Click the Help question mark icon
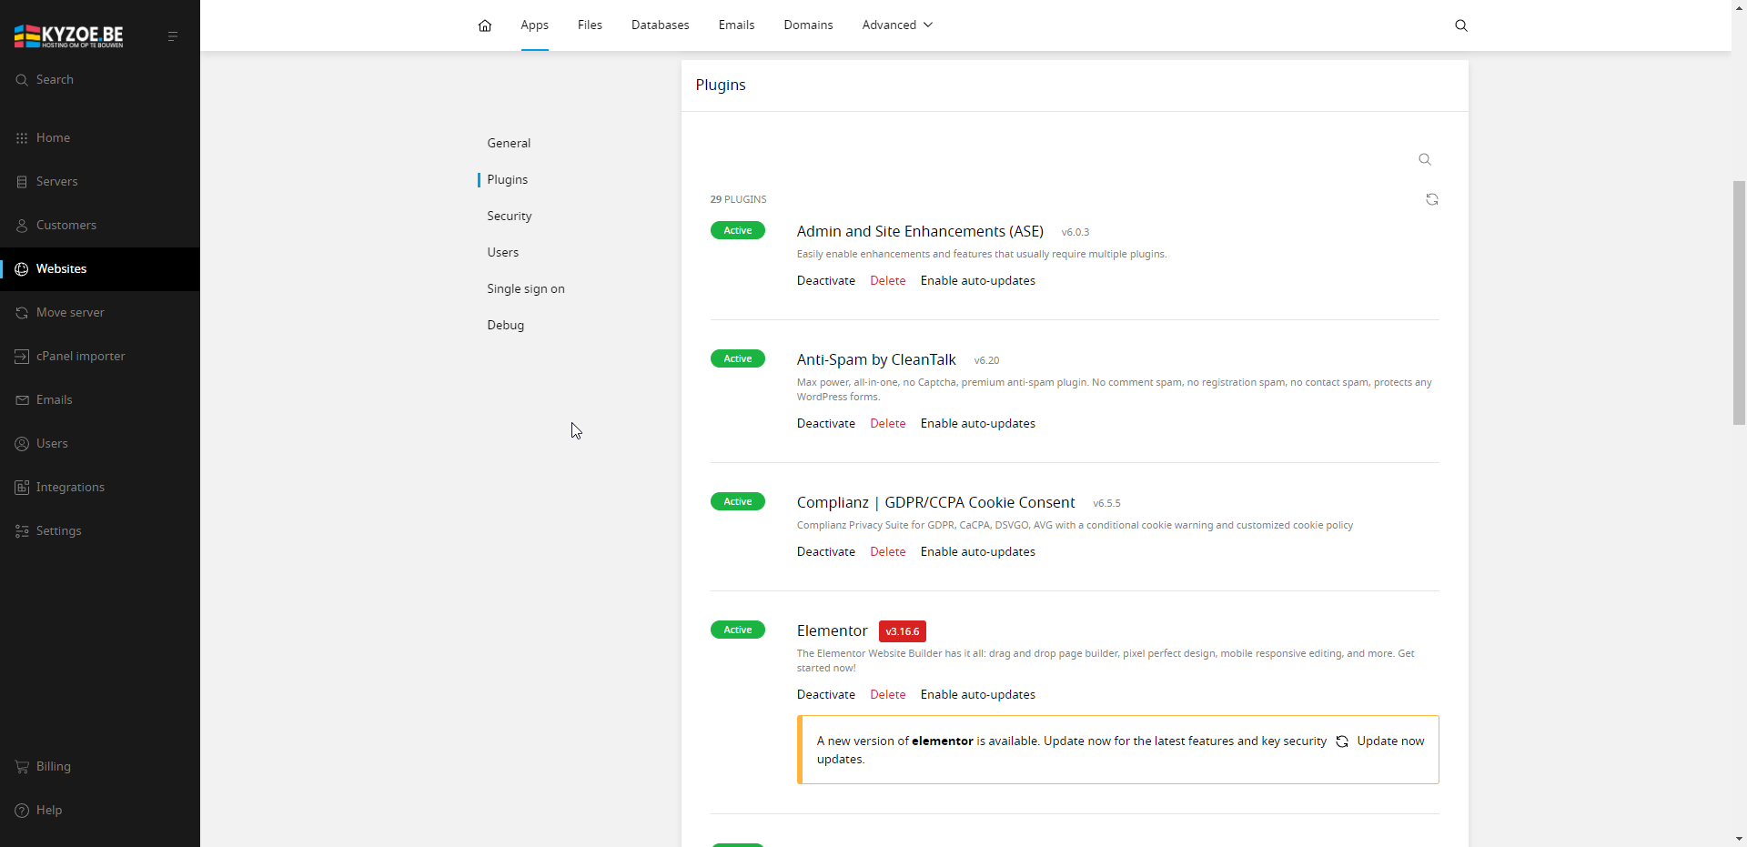The image size is (1747, 847). 22,811
